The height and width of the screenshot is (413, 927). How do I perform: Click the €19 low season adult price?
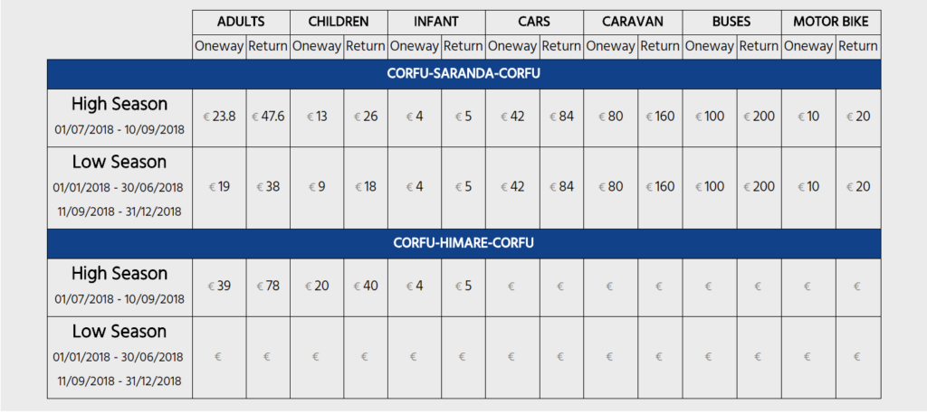tap(219, 187)
